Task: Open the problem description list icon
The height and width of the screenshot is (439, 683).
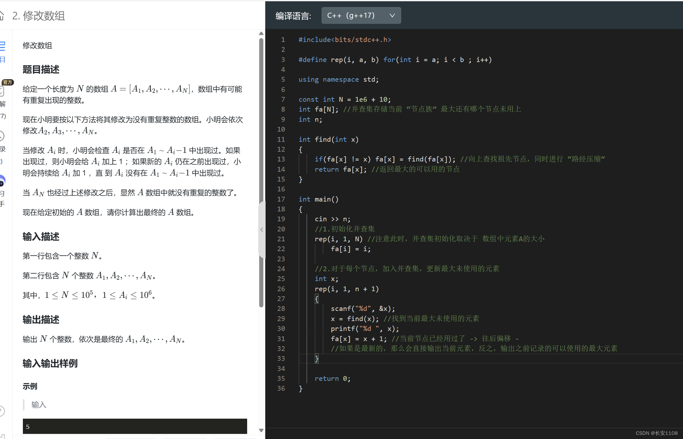Action: [3, 46]
